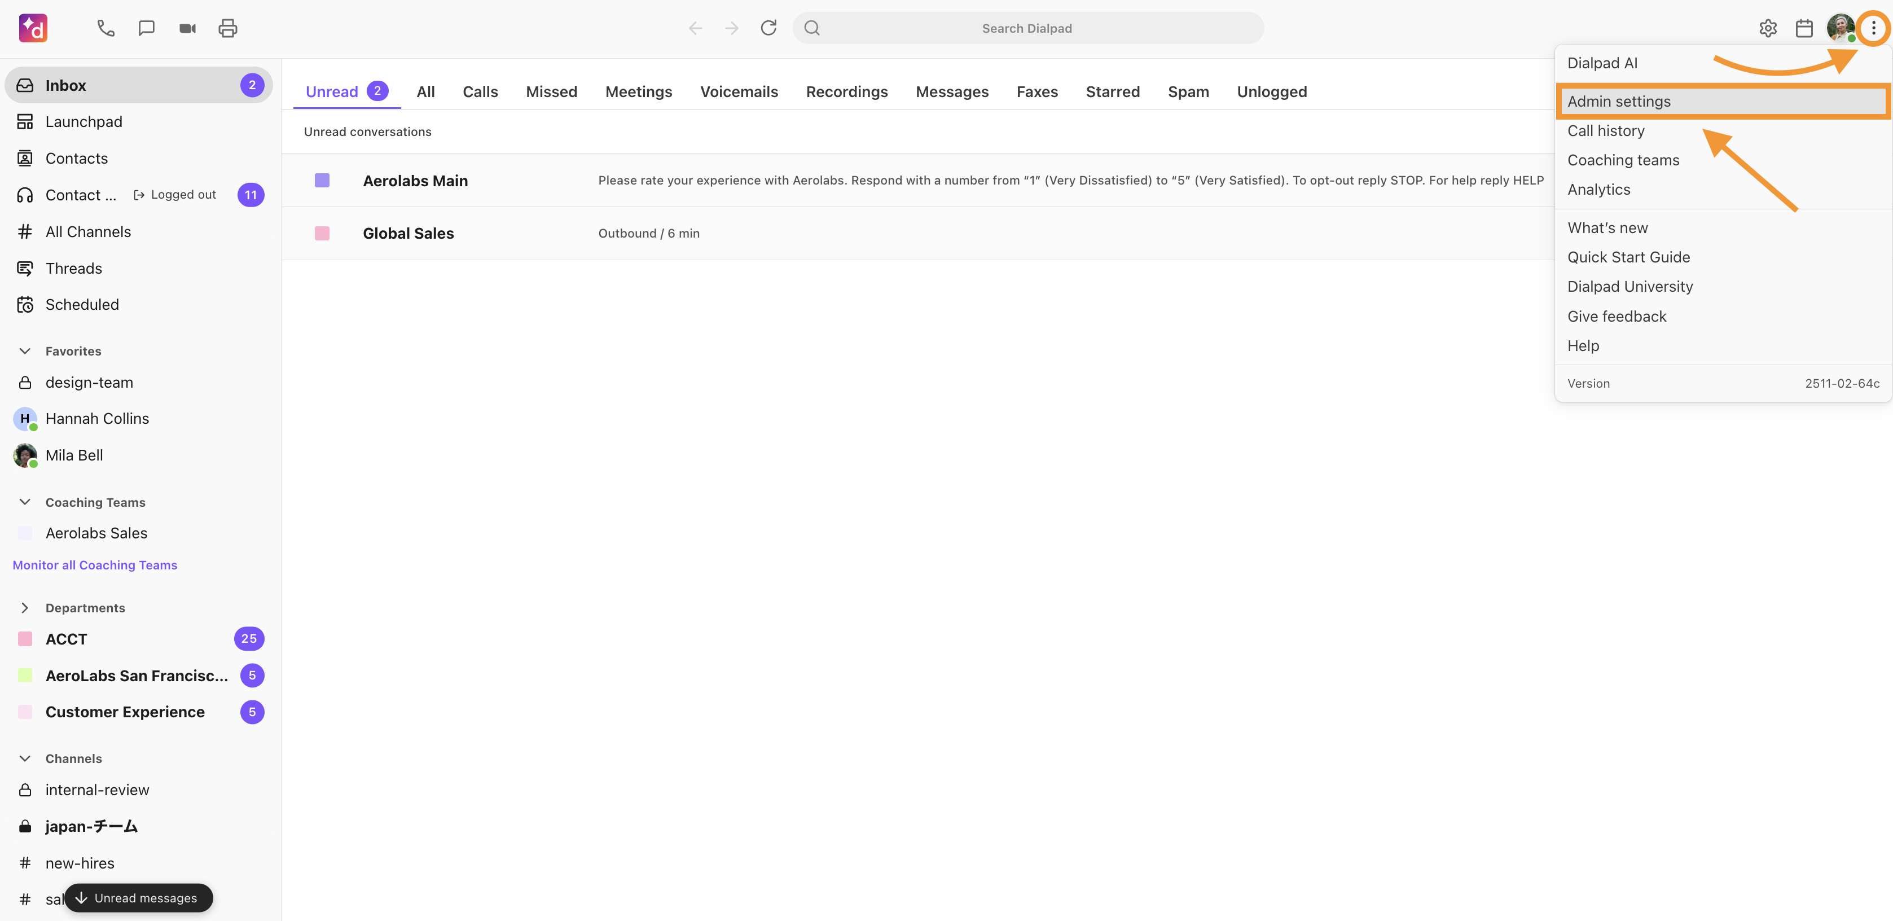Screen dimensions: 1893x921
Task: Open the japan-チーム channel
Action: tap(138, 826)
